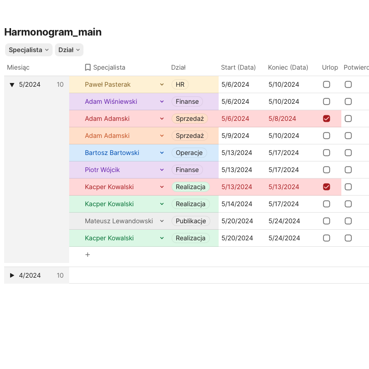Uncheck Urlop for the 5/6–5/8 Adam Adamski row
The image size is (369, 369).
click(327, 119)
